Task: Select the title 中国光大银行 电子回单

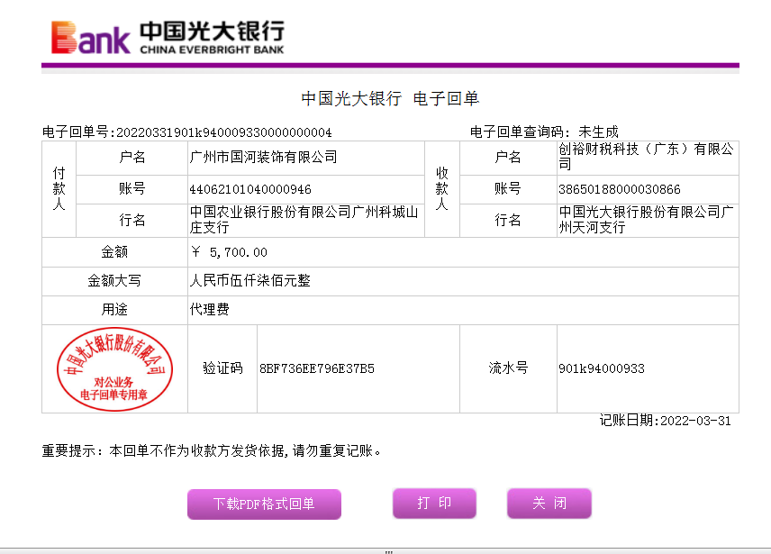Action: 390,98
